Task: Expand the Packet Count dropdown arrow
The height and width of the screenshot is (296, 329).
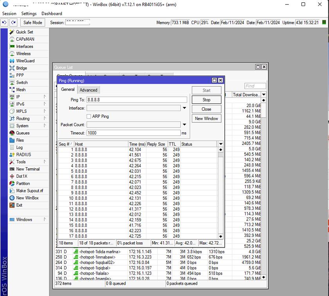Action: pyautogui.click(x=184, y=125)
